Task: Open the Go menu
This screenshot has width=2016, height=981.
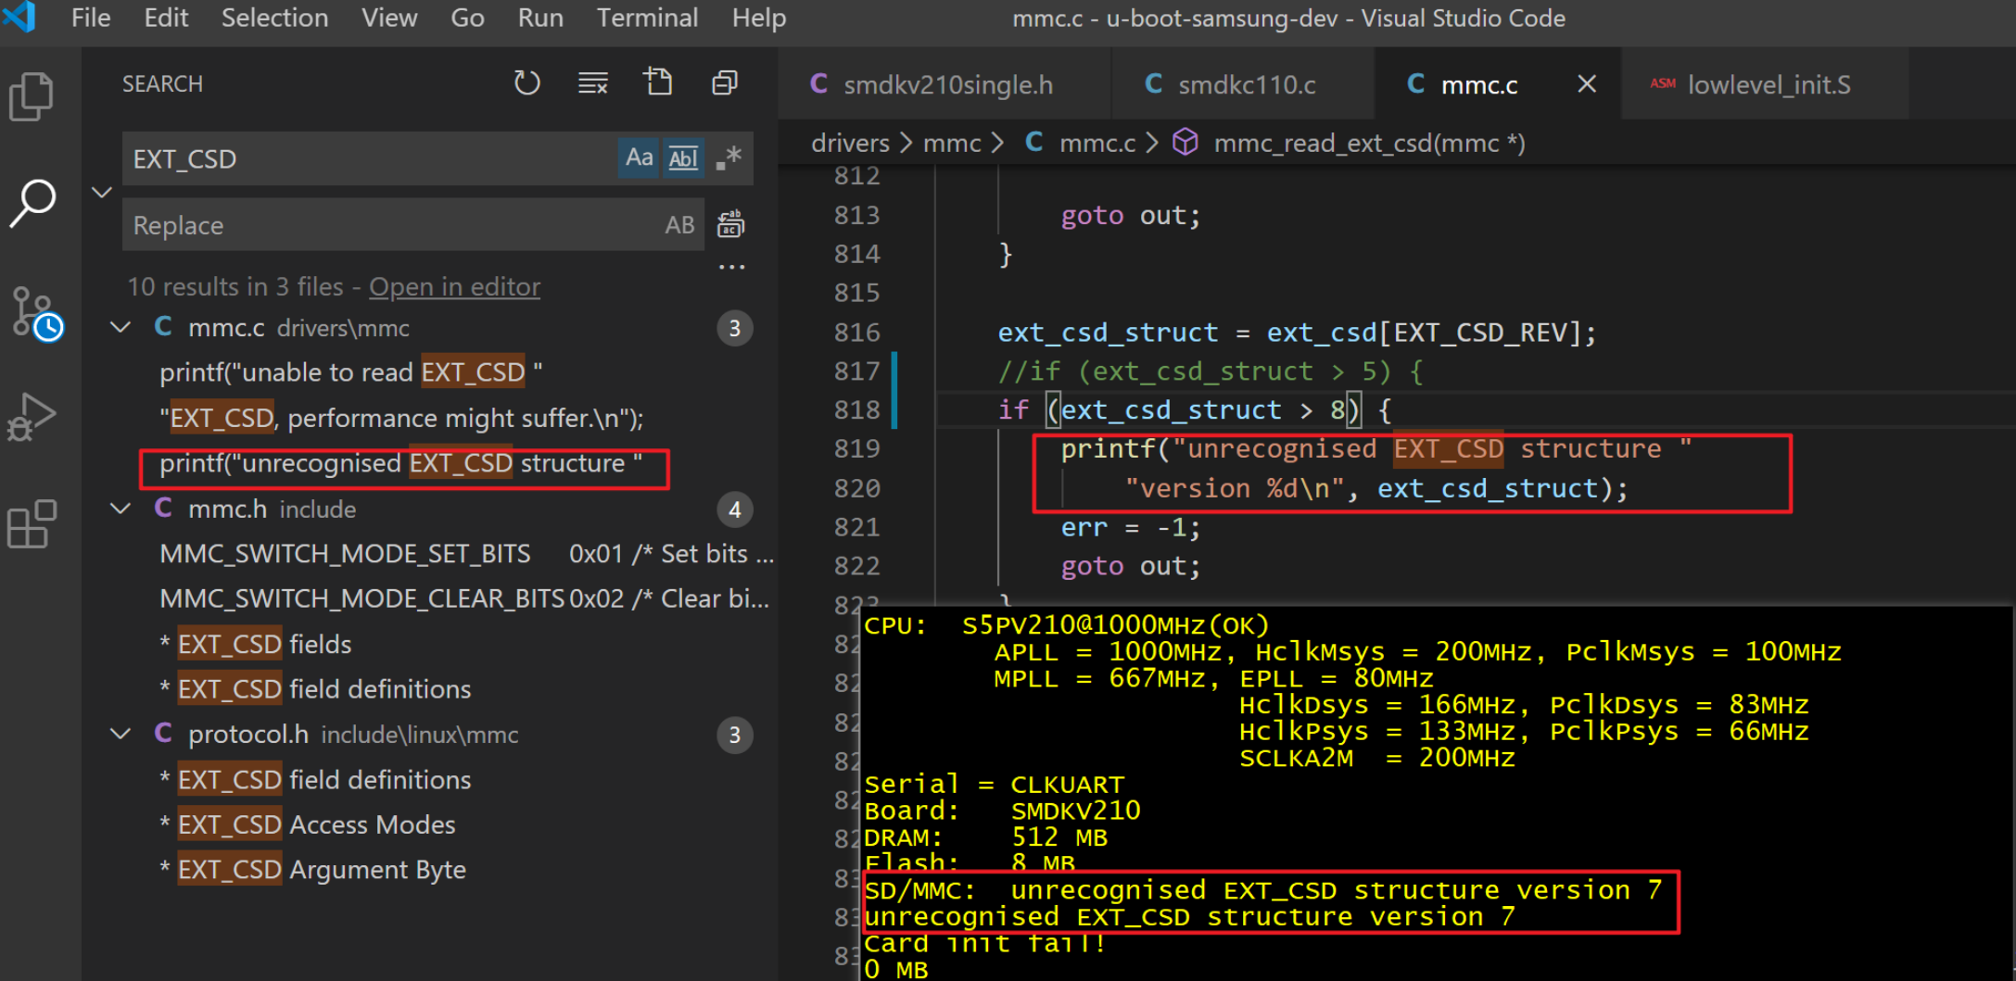Action: (467, 18)
